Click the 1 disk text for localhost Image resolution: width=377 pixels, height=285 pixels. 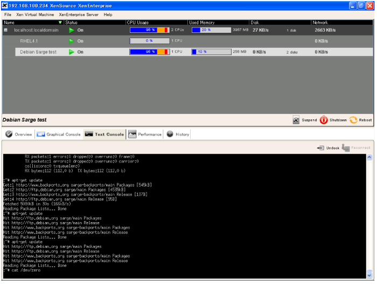(291, 31)
